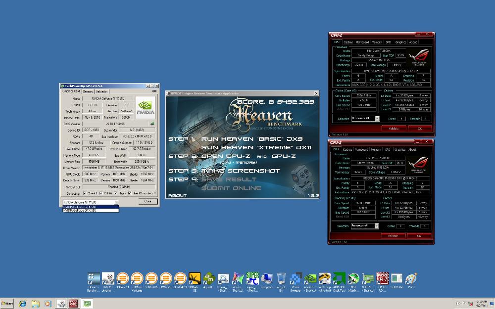Toggle the PhysX checkbox in GPU-Z
495x309 pixels.
coord(115,193)
